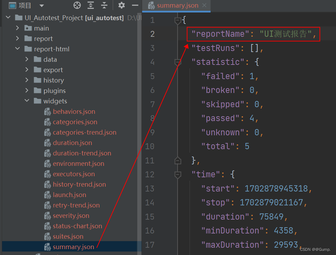Image resolution: width=336 pixels, height=255 pixels.
Task: Click the stop timestamp 1702879021167
Action: [271, 202]
